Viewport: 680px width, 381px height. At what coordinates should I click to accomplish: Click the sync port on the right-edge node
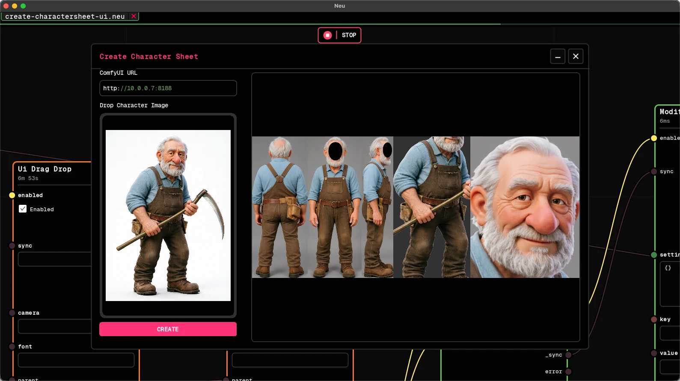click(654, 171)
